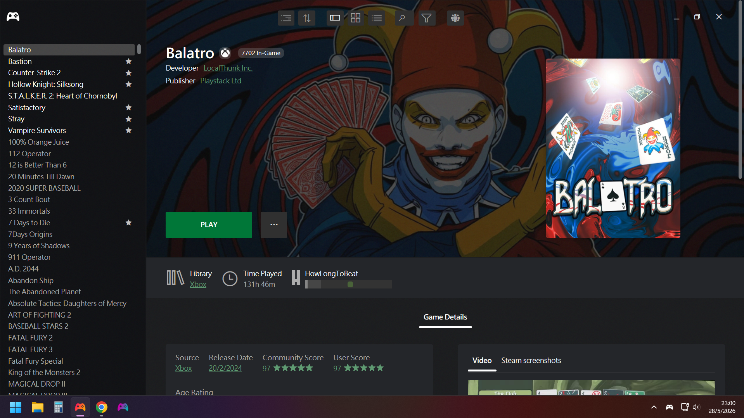Select Absolute Tactics: Daughters of Mercy
Screen dimensions: 744x418
click(x=69, y=303)
